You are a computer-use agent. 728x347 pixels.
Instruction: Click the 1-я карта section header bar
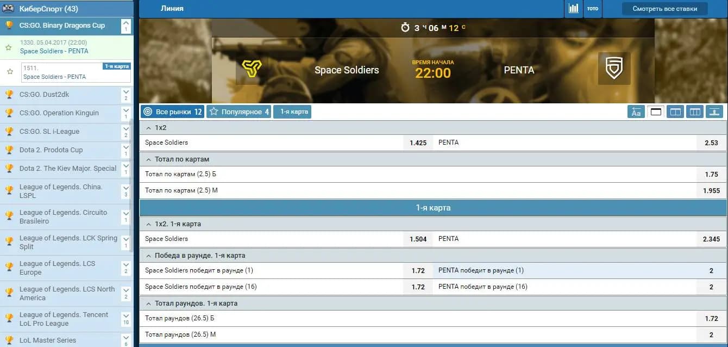(433, 208)
